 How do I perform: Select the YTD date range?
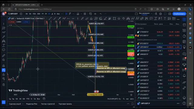tap(28, 99)
